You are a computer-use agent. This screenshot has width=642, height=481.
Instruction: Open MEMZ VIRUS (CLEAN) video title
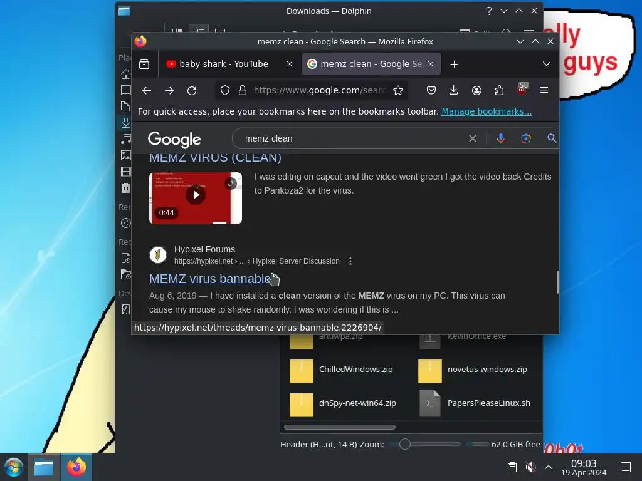point(216,157)
